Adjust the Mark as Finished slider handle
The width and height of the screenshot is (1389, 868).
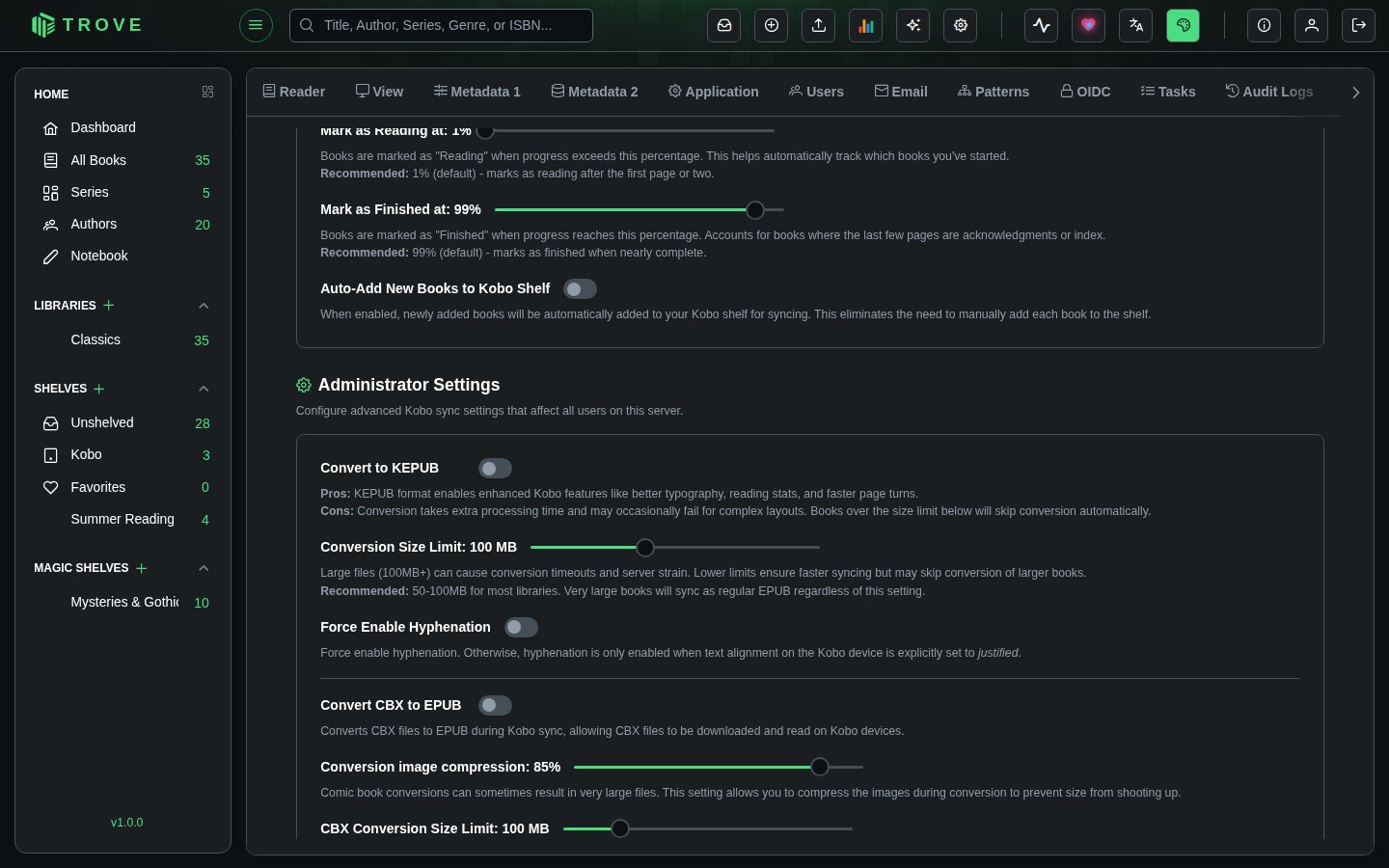tap(755, 210)
